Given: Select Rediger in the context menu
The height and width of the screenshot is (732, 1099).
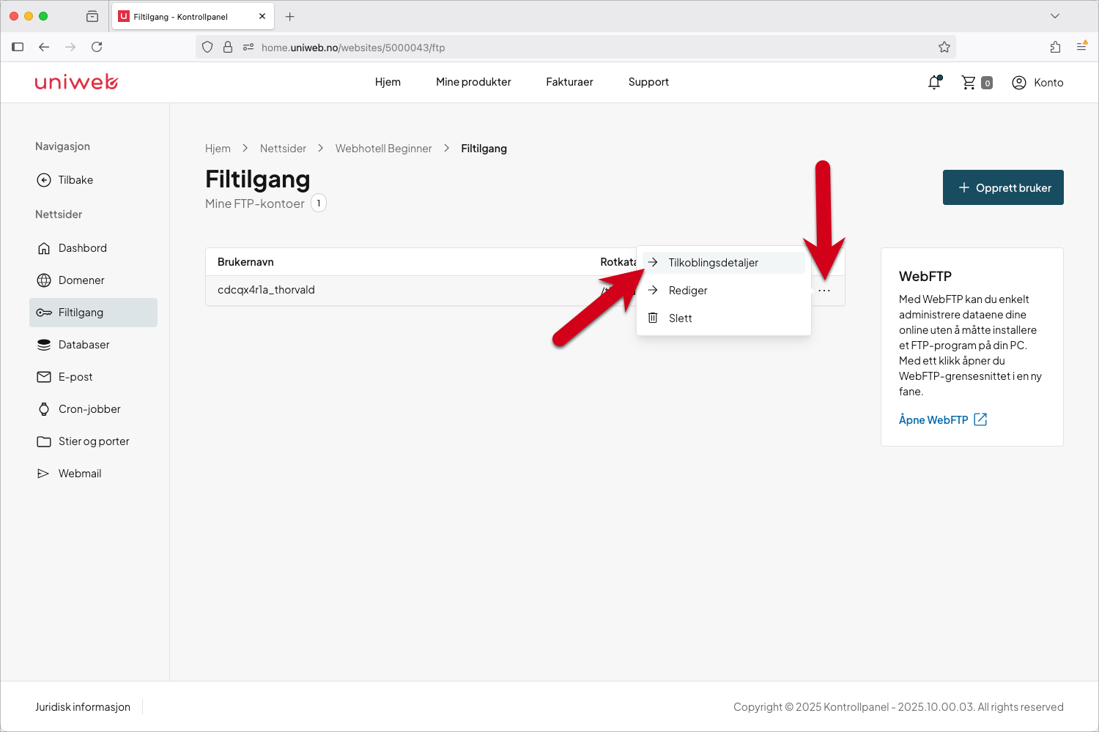Looking at the screenshot, I should pyautogui.click(x=723, y=291).
